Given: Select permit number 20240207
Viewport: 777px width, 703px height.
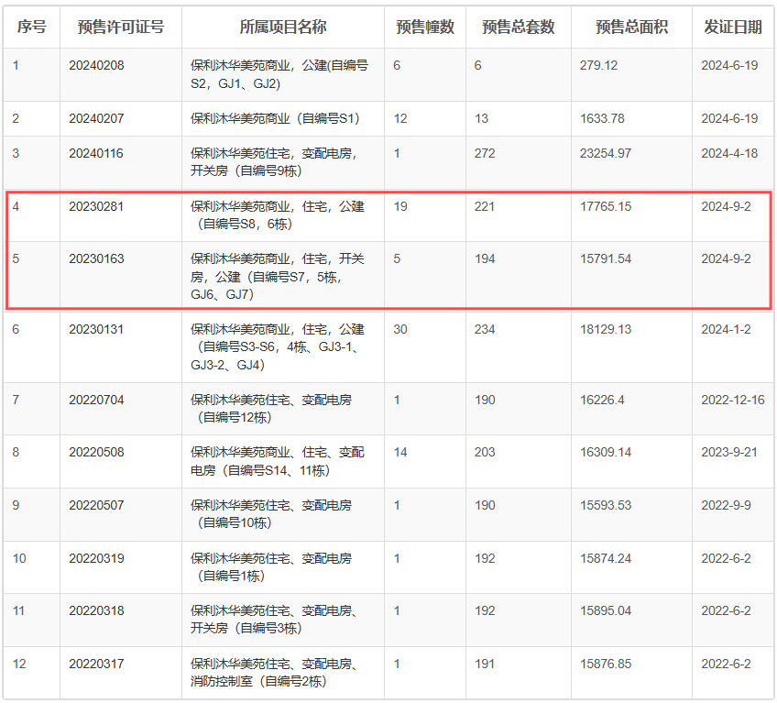Looking at the screenshot, I should click(x=96, y=118).
